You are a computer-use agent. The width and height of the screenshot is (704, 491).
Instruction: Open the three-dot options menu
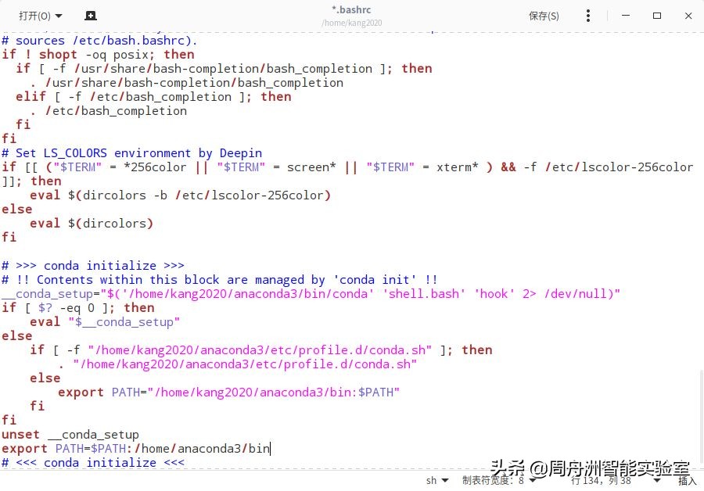[x=587, y=15]
